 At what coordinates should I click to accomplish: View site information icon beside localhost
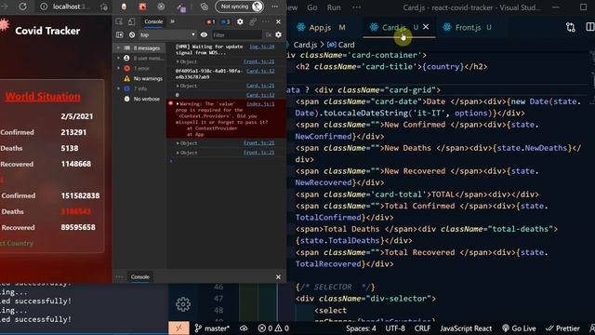(44, 7)
